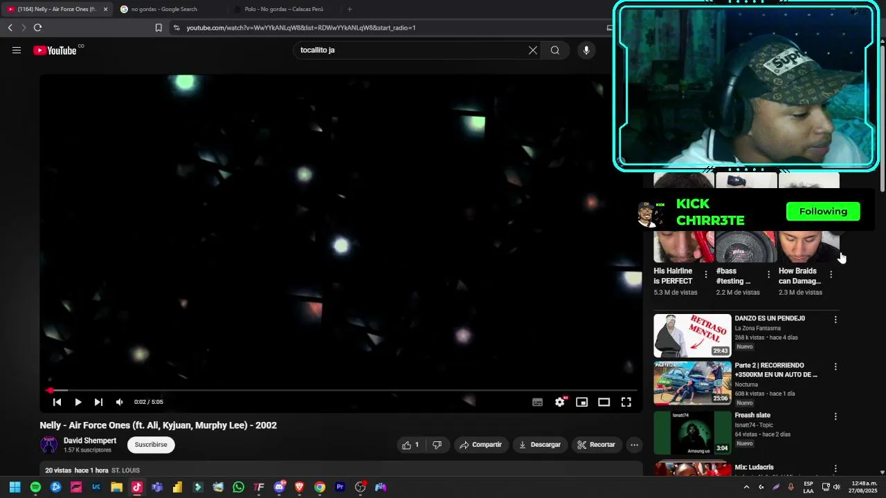Play the video with the play button
Screen dimensions: 886x498
tap(78, 402)
